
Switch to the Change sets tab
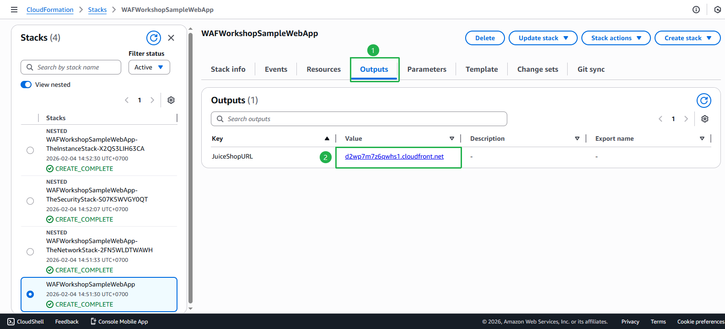click(x=538, y=69)
